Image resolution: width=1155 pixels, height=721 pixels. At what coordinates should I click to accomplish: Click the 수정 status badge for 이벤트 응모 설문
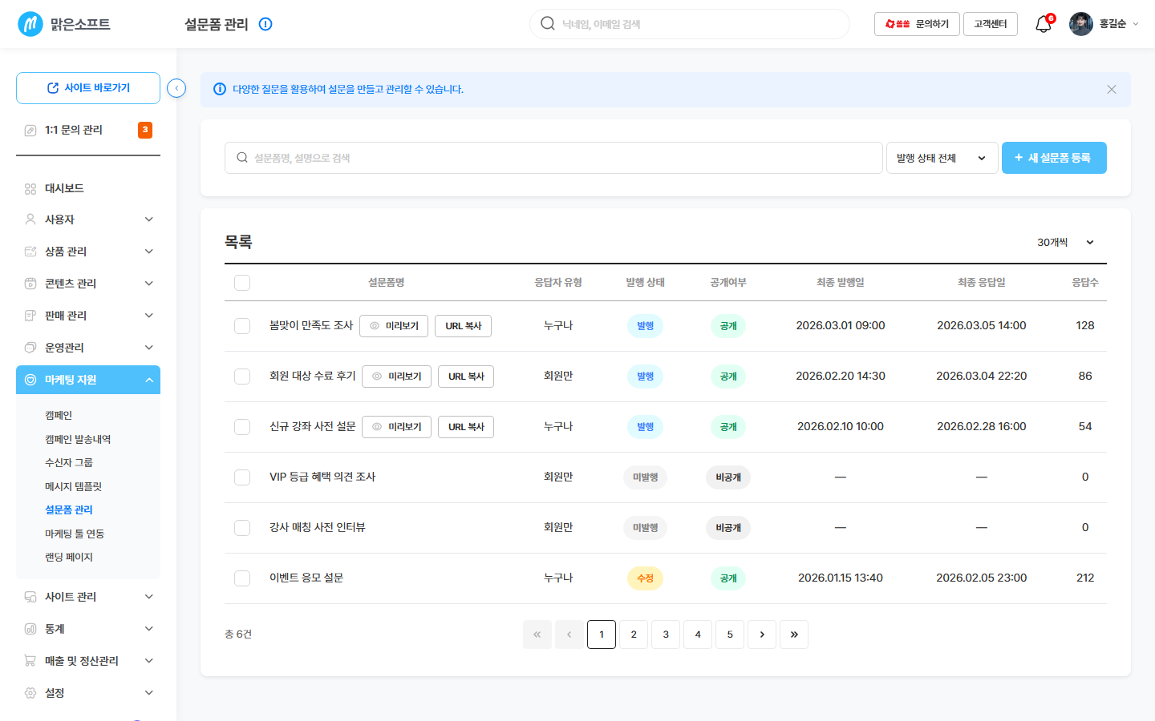pos(645,578)
